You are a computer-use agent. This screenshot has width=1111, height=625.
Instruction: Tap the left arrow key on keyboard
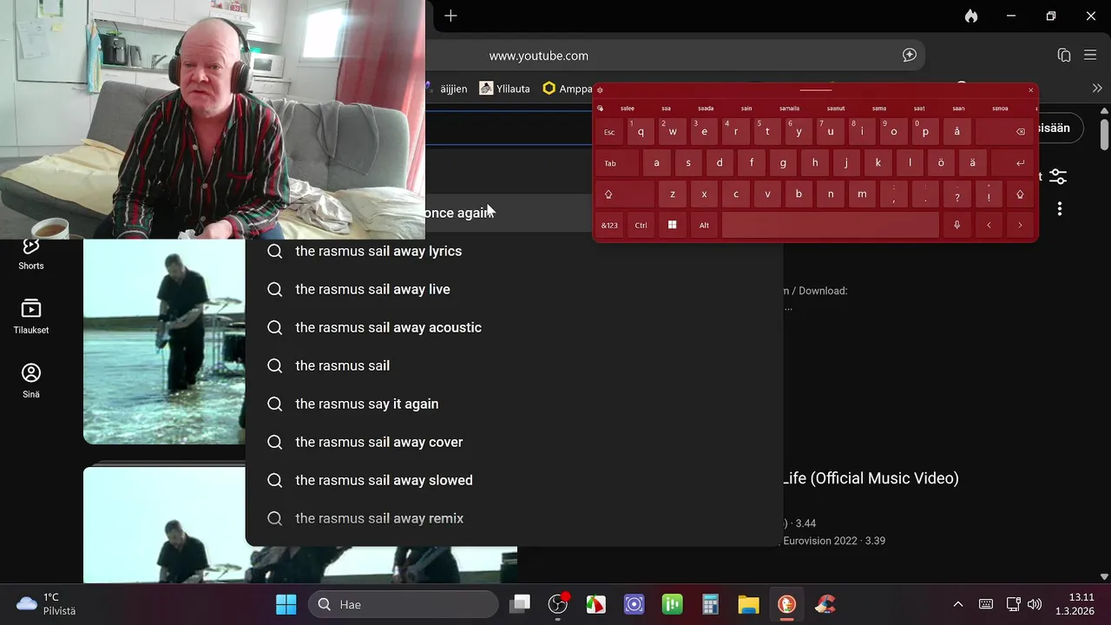989,225
